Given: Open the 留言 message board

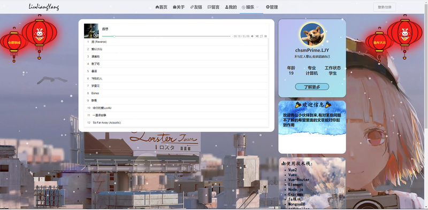Looking at the screenshot, I should [213, 7].
